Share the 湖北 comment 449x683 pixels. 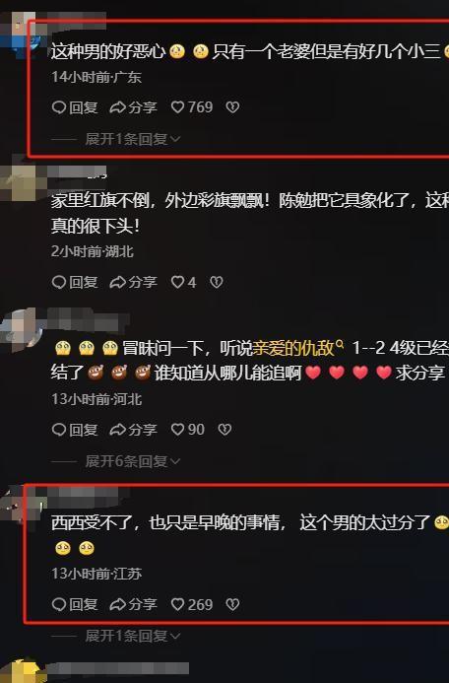tap(133, 282)
